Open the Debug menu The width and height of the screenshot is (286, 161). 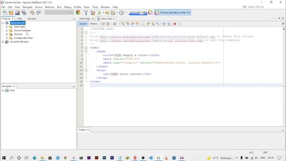coord(67,7)
